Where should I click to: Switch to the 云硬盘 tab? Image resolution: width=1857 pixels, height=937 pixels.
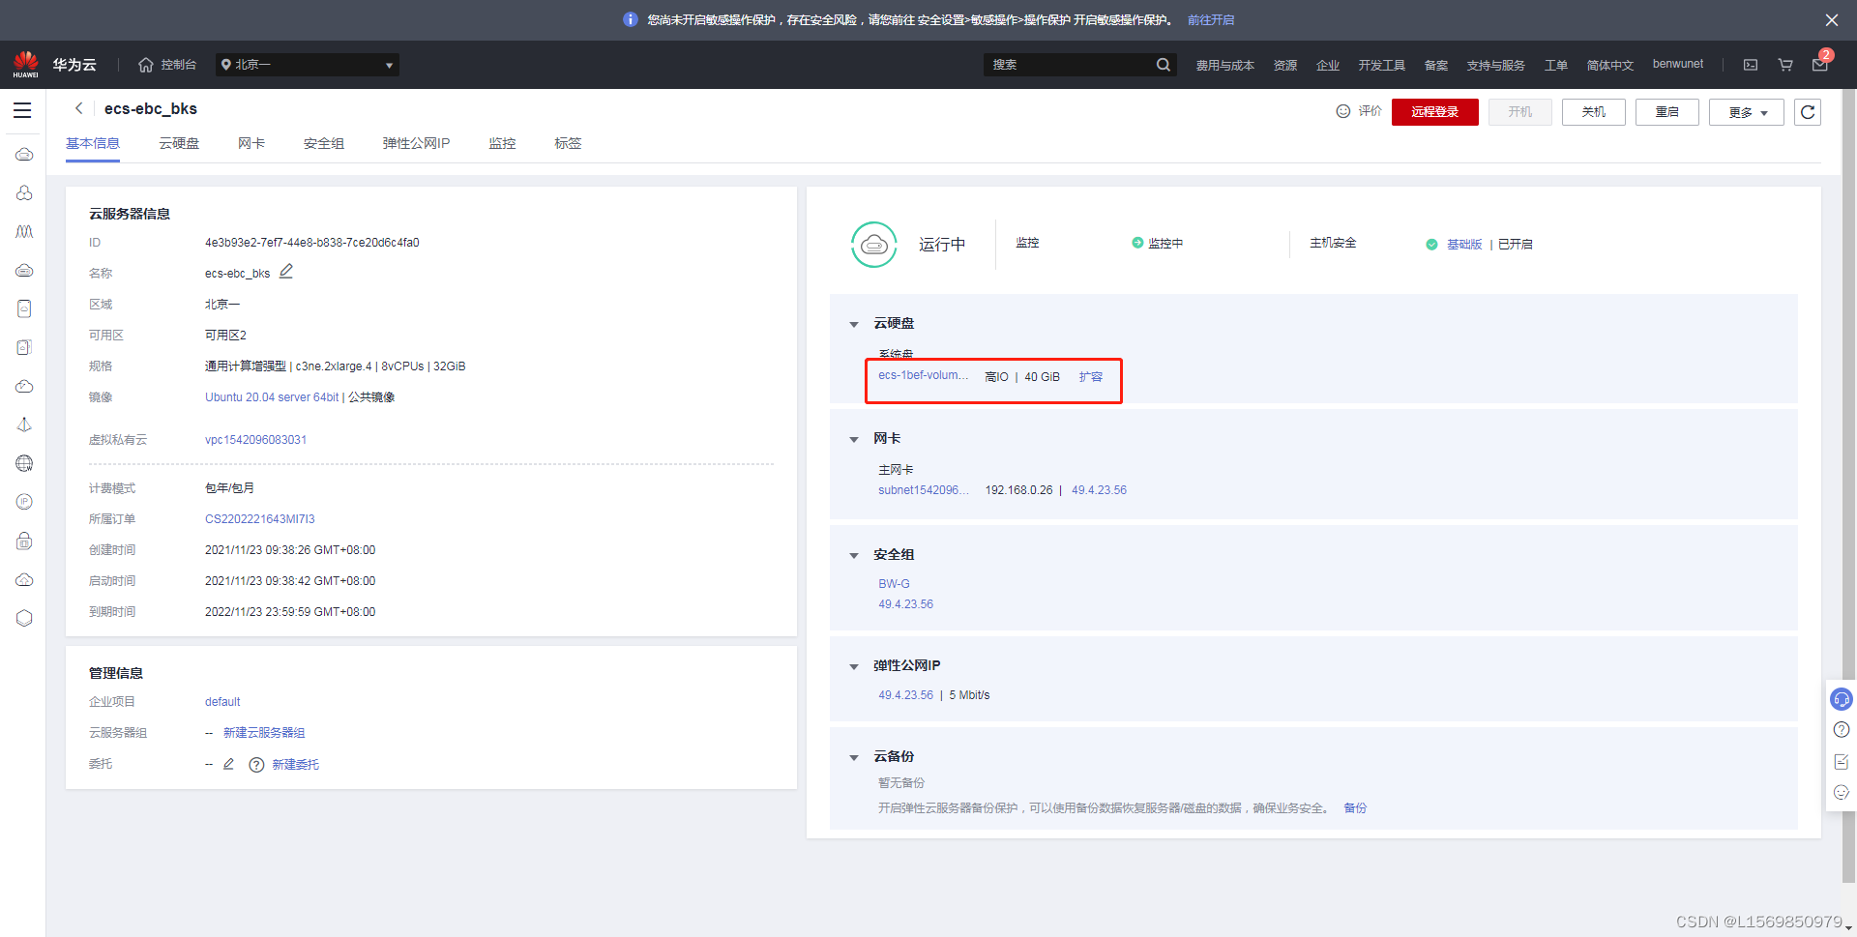179,143
